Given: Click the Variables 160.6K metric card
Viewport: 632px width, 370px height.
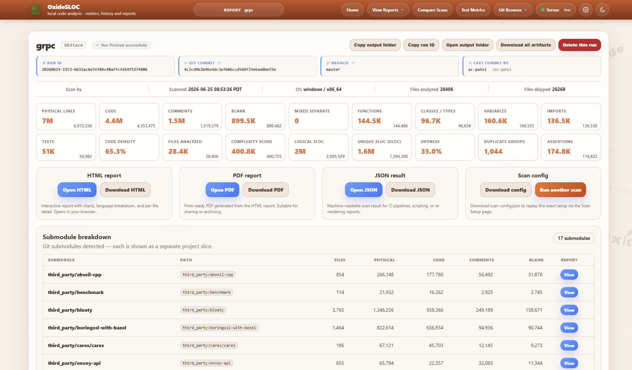Looking at the screenshot, I should click(508, 117).
